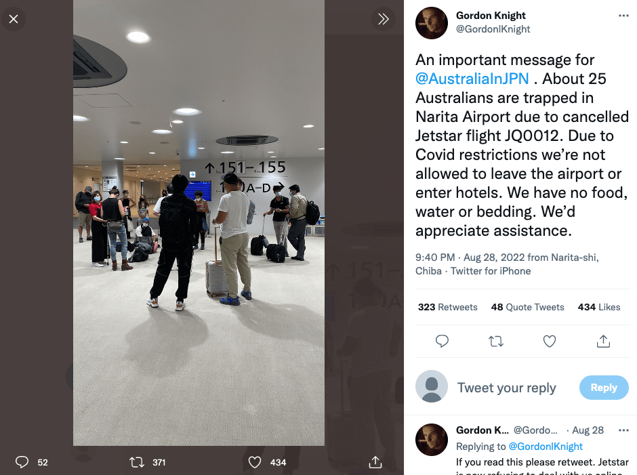Open Gordon Knight's profile avatar at top

[432, 23]
